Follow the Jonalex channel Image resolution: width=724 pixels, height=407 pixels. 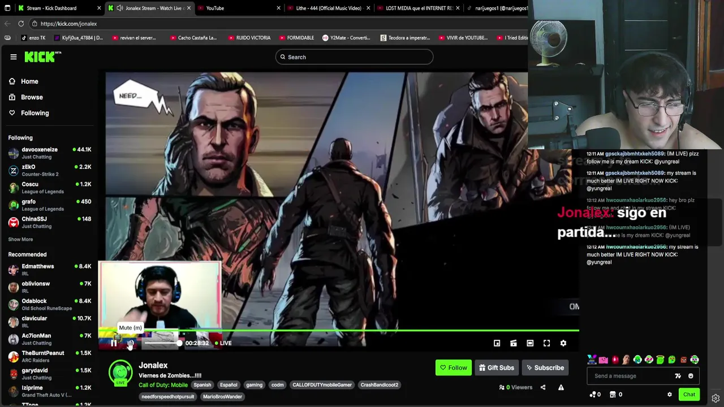[453, 367]
